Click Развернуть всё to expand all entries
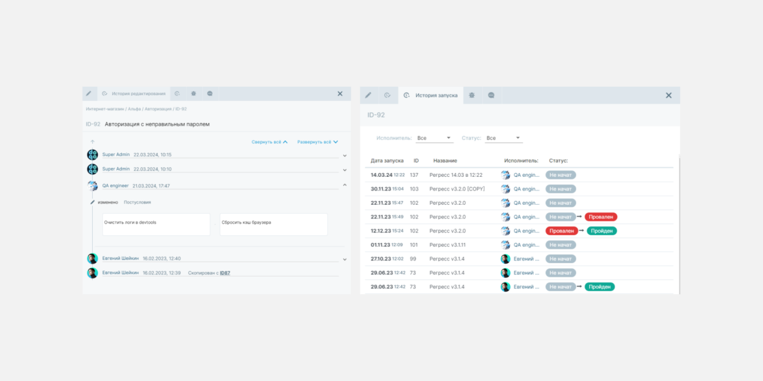The height and width of the screenshot is (381, 763). click(317, 142)
